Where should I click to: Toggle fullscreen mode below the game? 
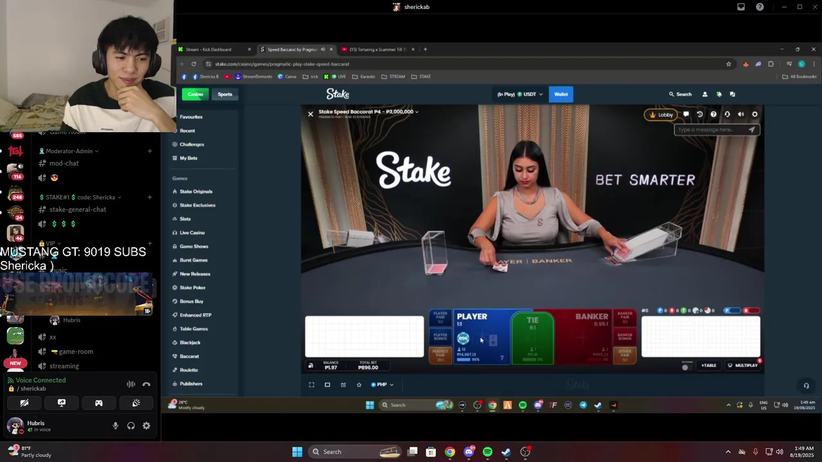coord(311,384)
